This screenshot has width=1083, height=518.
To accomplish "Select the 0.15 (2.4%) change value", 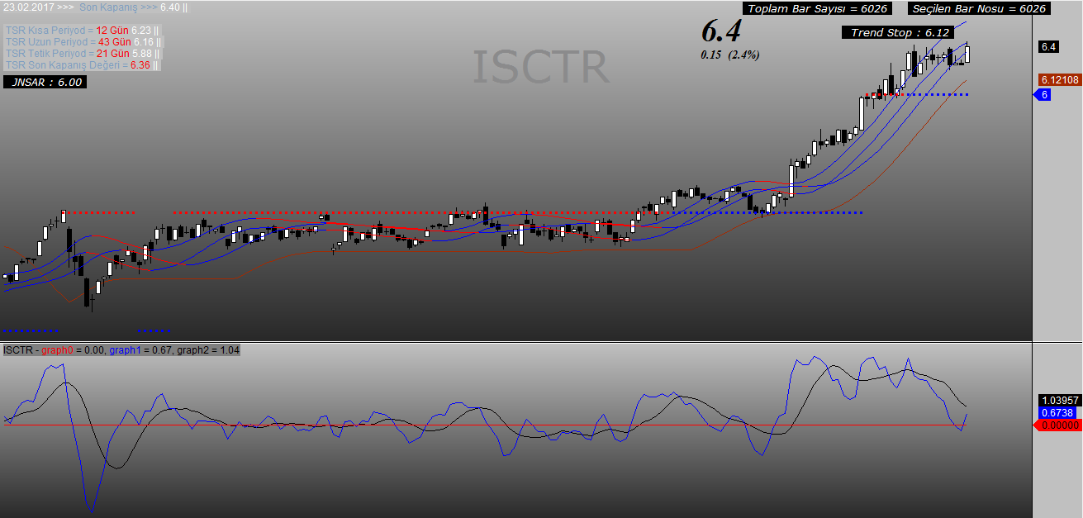I will coord(730,55).
